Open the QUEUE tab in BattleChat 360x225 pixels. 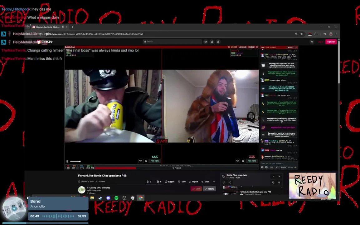(252, 47)
